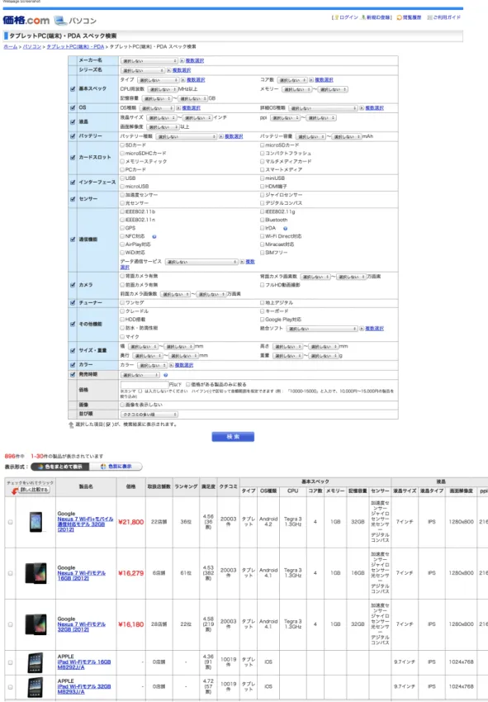Check 価格がある製品のみに絞る checkbox
The width and height of the screenshot is (488, 702).
[x=188, y=385]
